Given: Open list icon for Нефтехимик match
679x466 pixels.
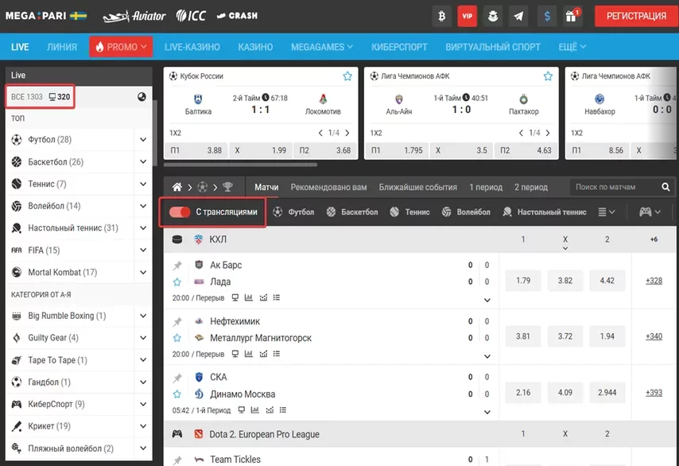Looking at the screenshot, I should (x=276, y=354).
